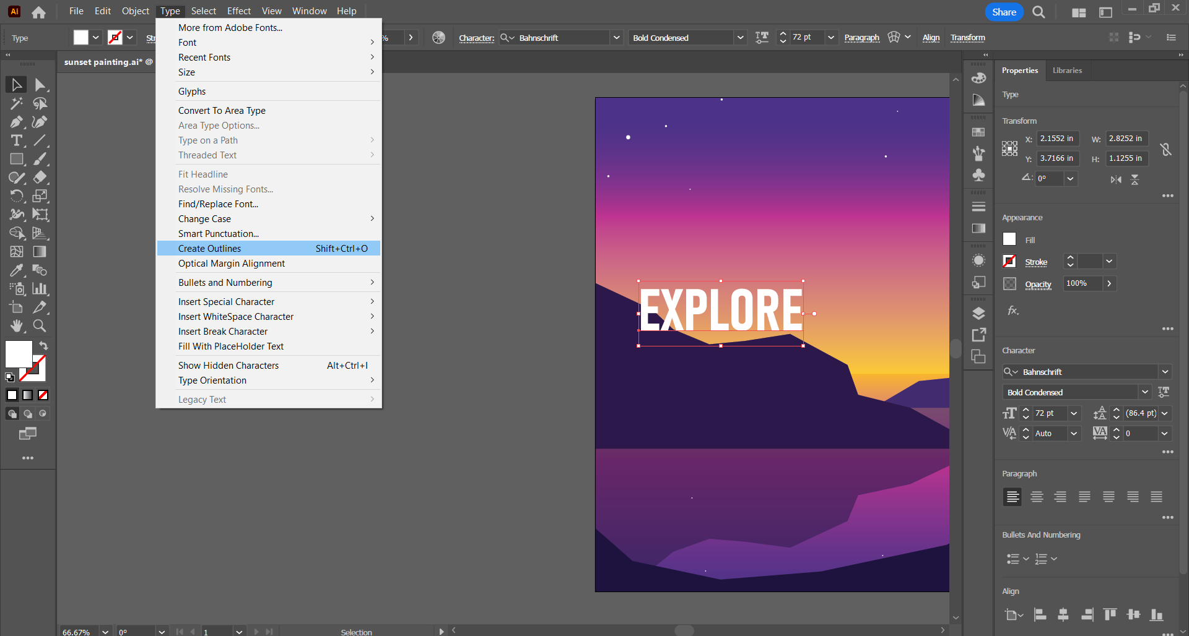Expand the Bold Condensed font style dropdown
Image resolution: width=1189 pixels, height=636 pixels.
(1145, 392)
